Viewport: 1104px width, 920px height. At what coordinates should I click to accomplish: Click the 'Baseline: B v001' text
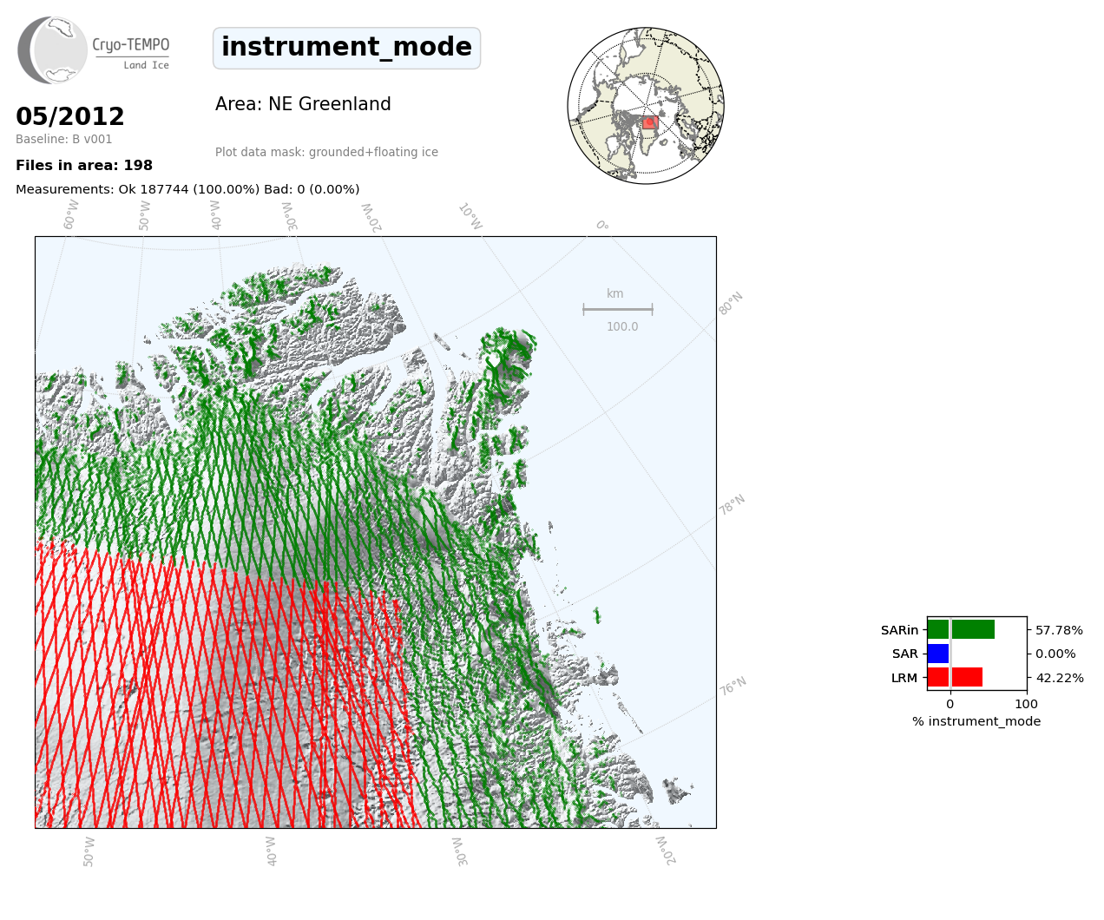pos(64,139)
